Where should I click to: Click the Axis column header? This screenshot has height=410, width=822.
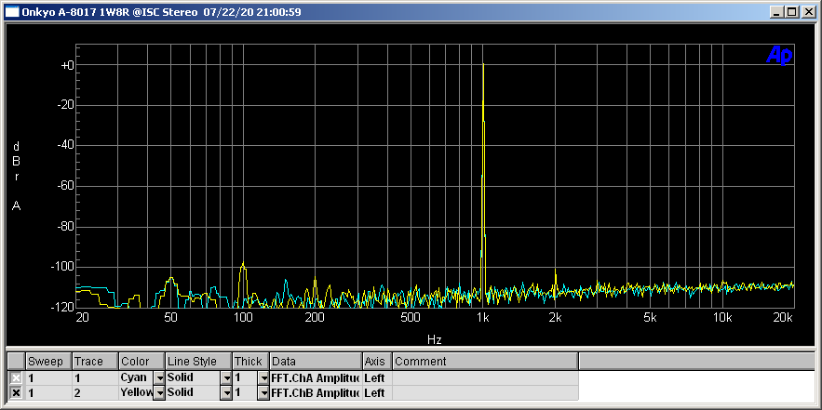coord(377,362)
